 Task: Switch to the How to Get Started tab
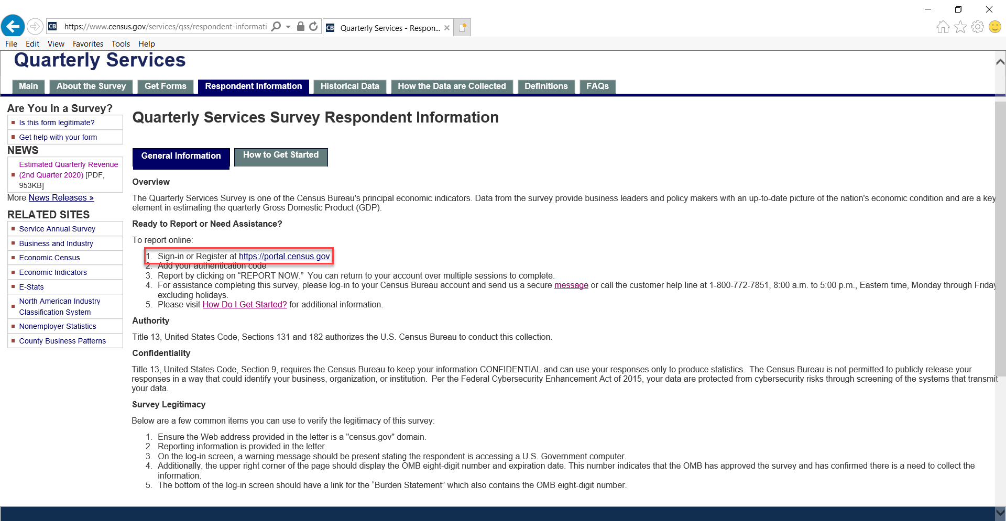pos(281,156)
